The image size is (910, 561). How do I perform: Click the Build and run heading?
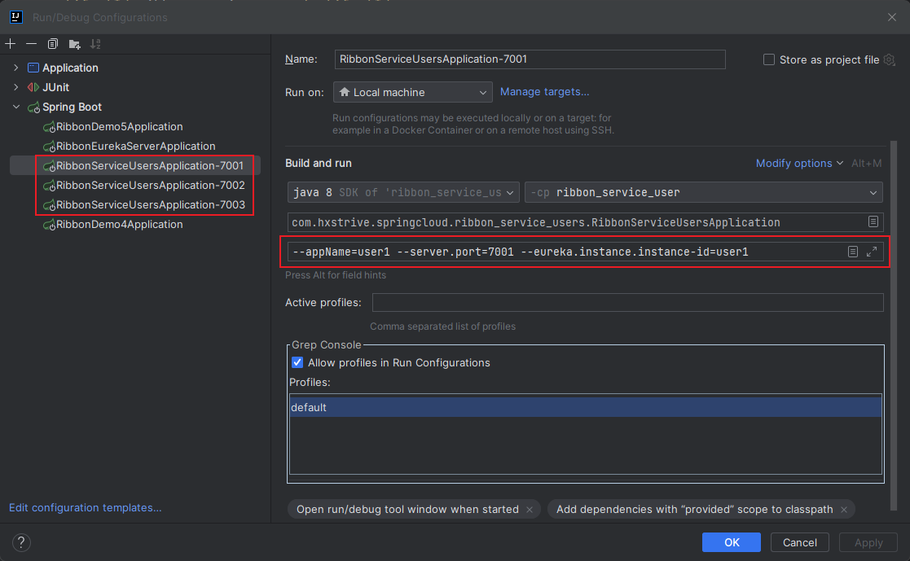[x=318, y=164]
